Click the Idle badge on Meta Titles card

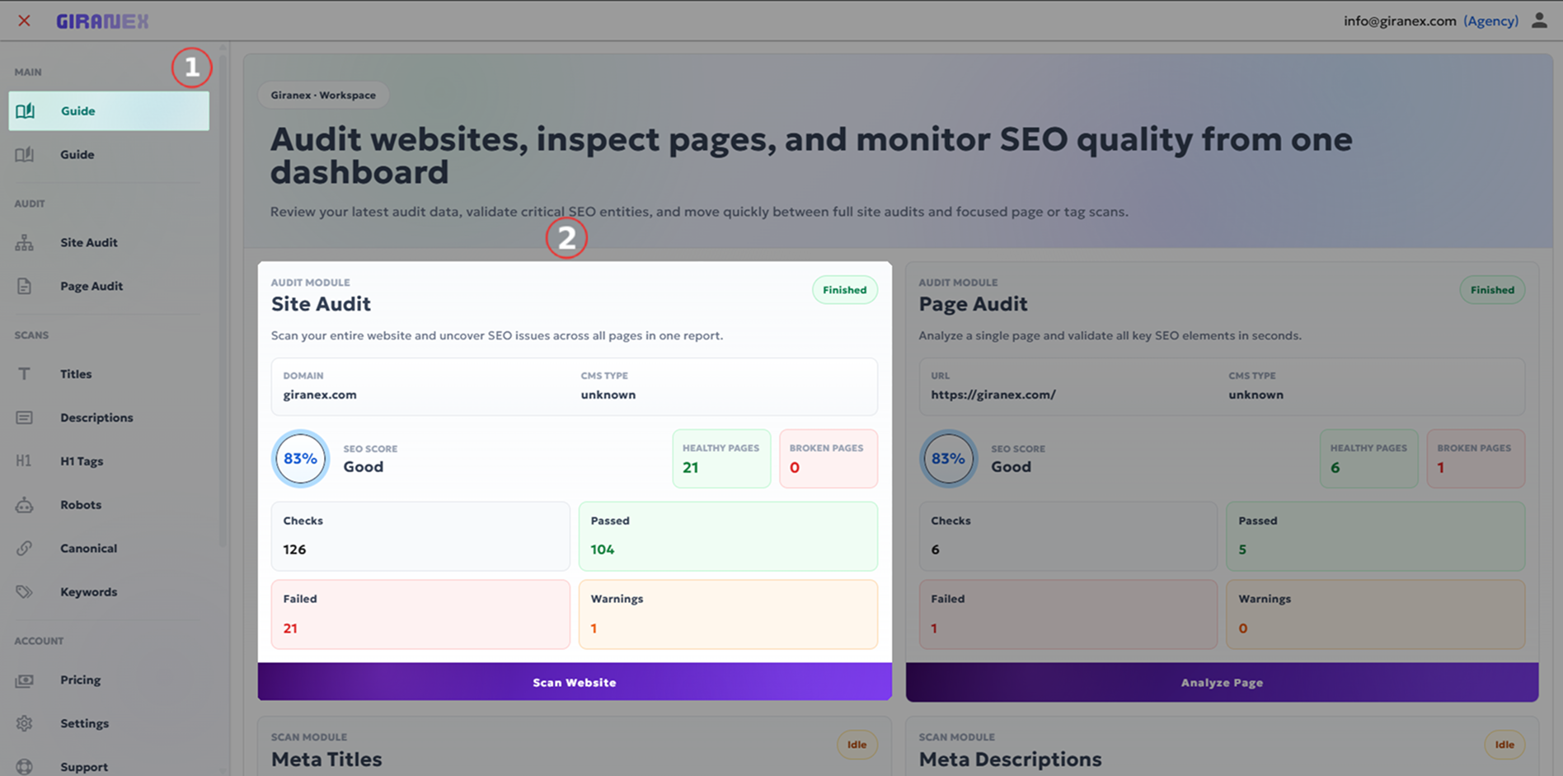[857, 745]
